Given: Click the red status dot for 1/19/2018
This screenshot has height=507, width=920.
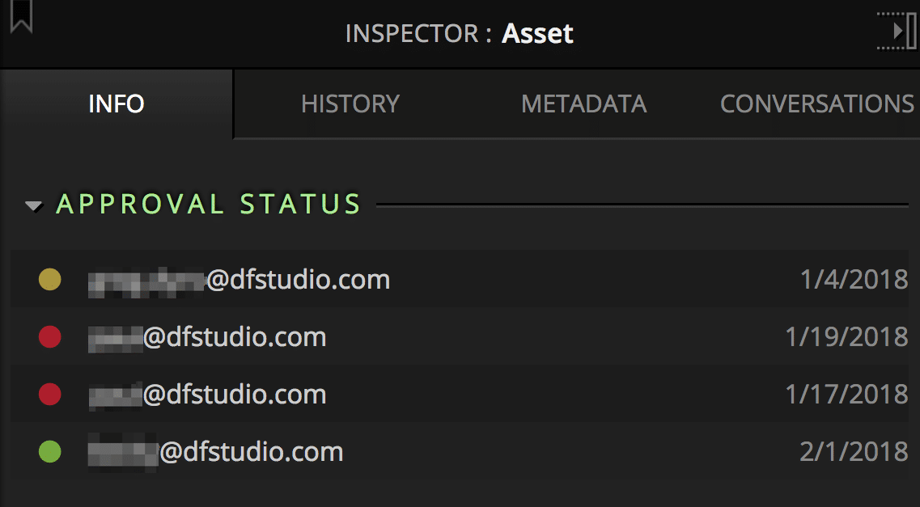Looking at the screenshot, I should pyautogui.click(x=50, y=337).
